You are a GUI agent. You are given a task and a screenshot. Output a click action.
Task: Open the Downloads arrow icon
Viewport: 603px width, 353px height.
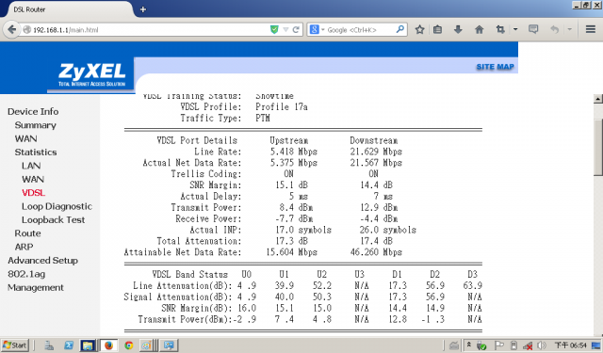pyautogui.click(x=458, y=29)
